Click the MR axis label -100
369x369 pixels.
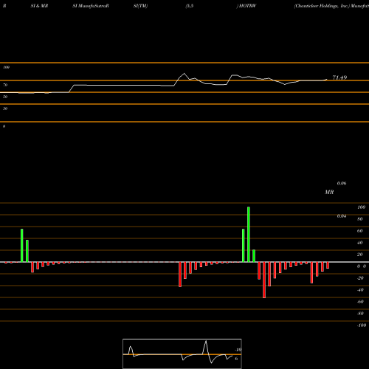coord(362,325)
